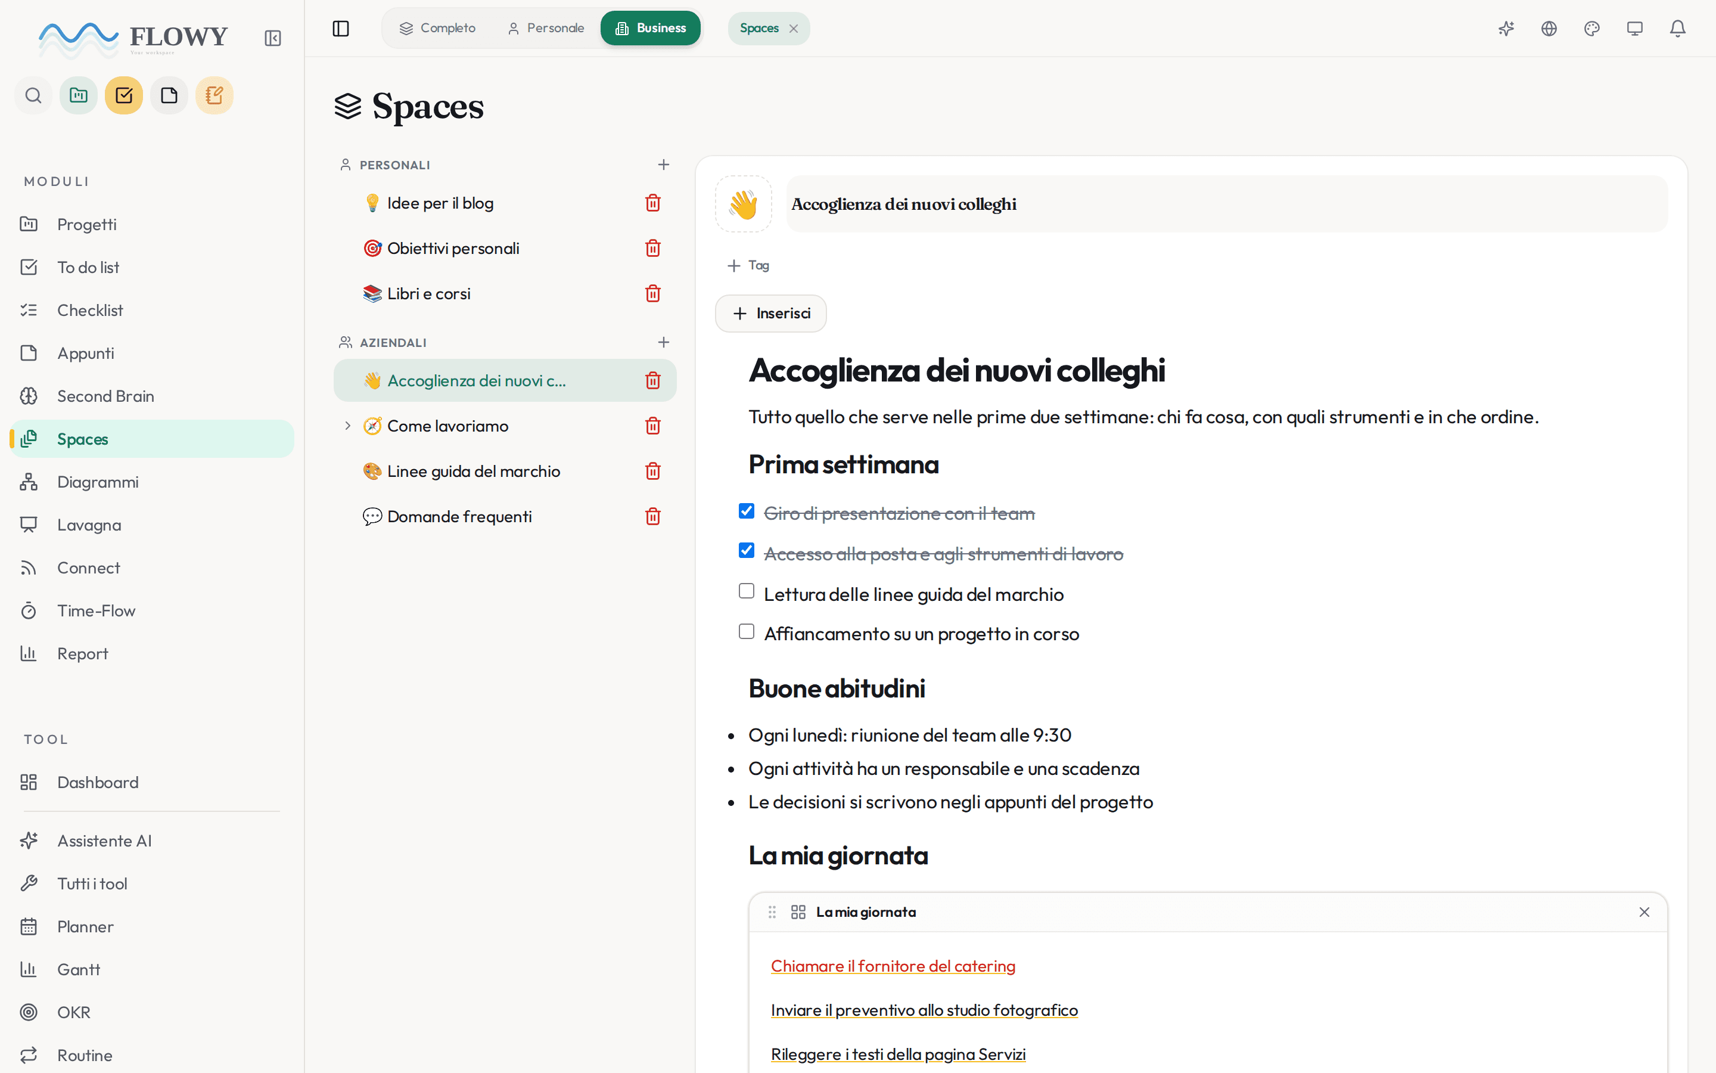Close the Spaces tab chip
This screenshot has width=1716, height=1073.
pyautogui.click(x=794, y=29)
